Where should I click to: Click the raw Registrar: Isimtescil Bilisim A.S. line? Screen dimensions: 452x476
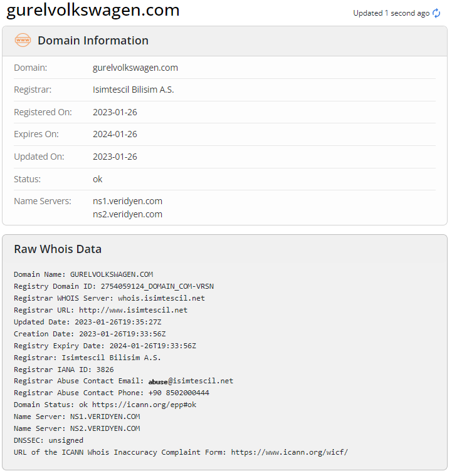point(87,358)
